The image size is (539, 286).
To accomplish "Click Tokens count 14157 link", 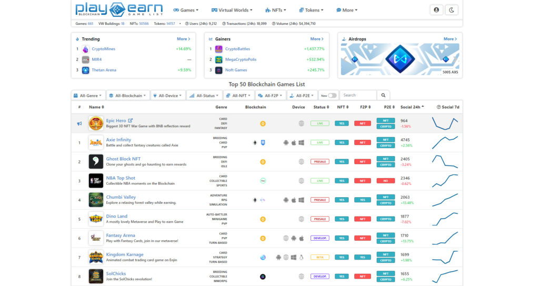I will (x=170, y=24).
